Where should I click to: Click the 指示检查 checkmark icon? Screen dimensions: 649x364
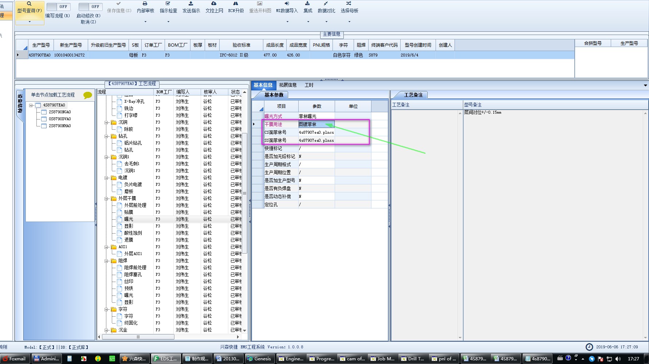pyautogui.click(x=168, y=4)
